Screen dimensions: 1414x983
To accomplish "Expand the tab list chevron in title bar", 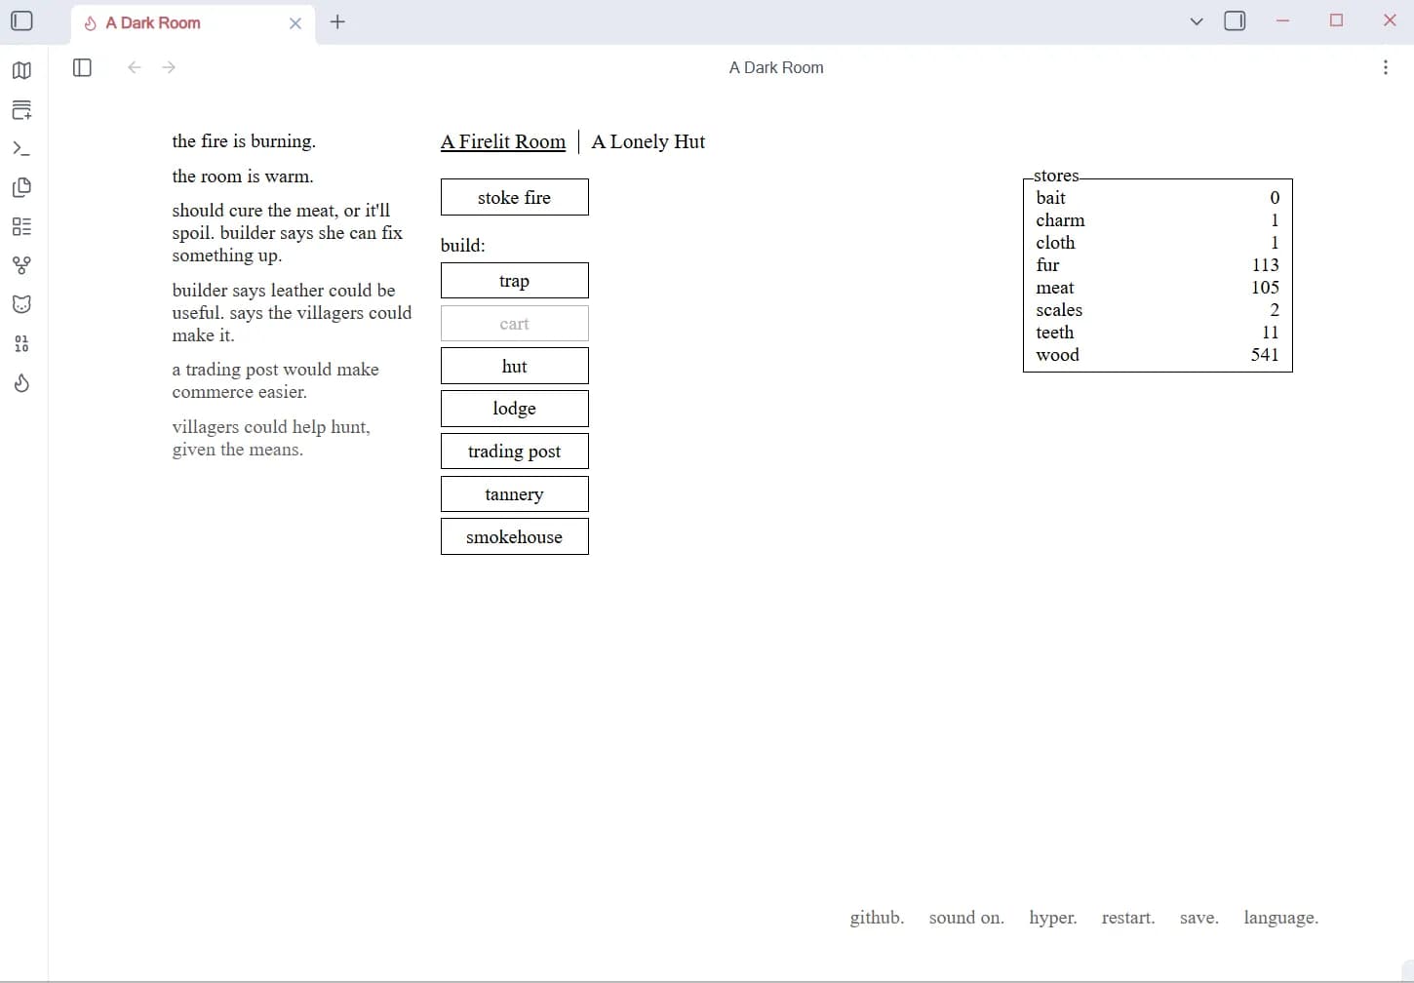I will coord(1197,21).
